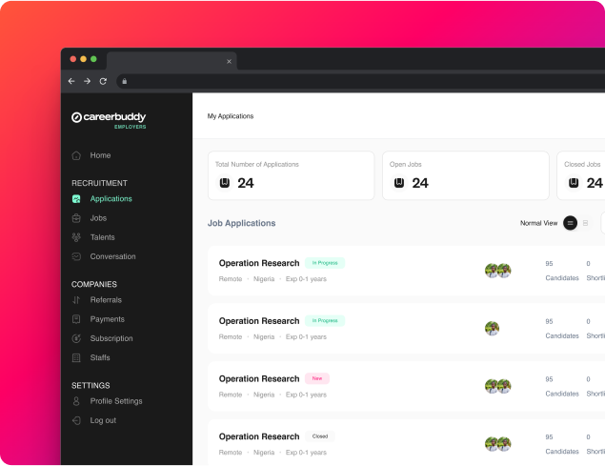Viewport: 605px width, 466px height.
Task: Click the Home house icon in sidebar
Action: click(x=76, y=155)
